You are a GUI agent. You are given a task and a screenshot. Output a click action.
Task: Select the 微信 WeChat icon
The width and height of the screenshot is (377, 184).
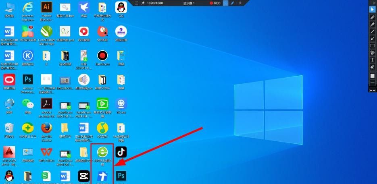pos(28,106)
